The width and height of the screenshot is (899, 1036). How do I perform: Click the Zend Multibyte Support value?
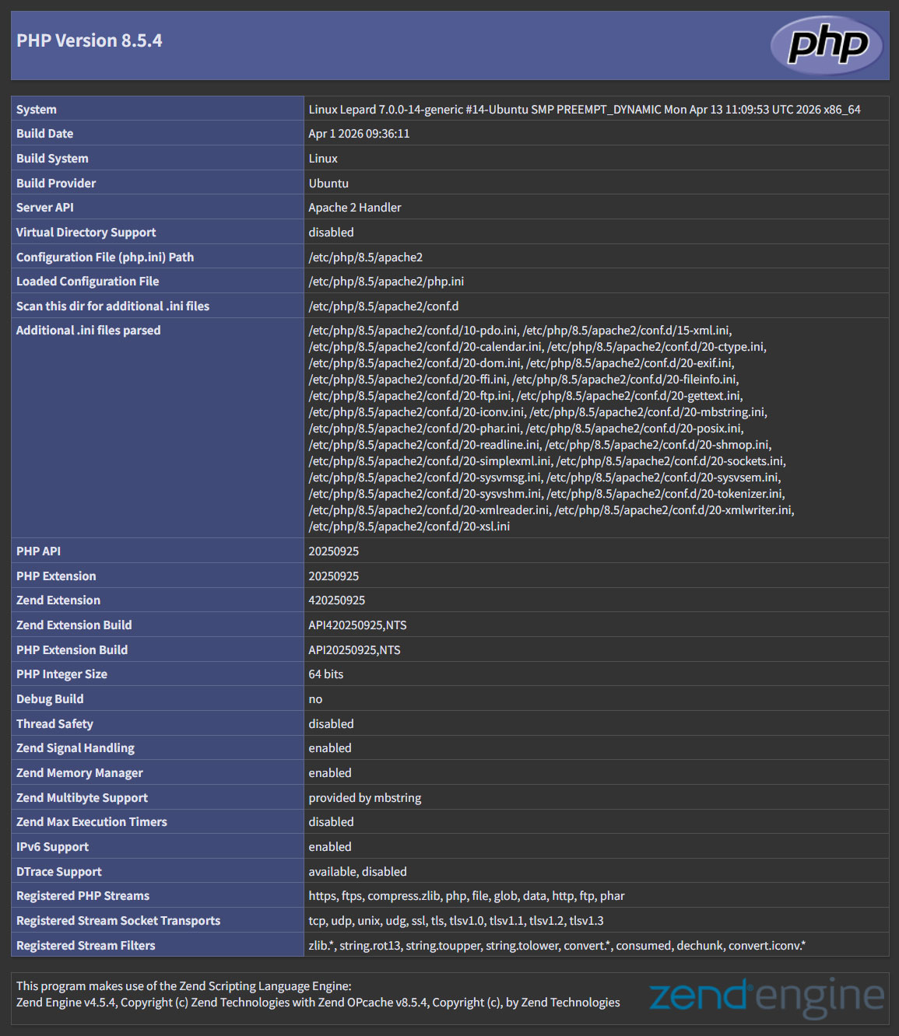365,798
